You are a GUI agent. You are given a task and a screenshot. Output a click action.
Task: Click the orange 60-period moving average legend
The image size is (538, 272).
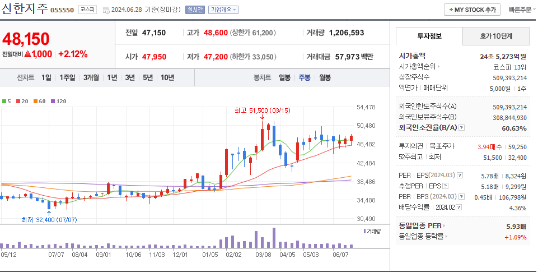click(39, 102)
